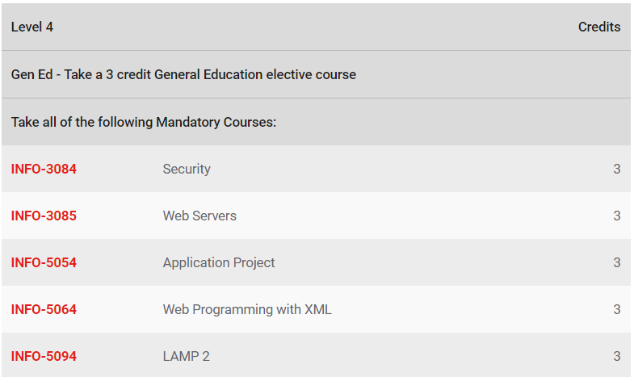Open the INFO-5054 course page link

tap(44, 262)
